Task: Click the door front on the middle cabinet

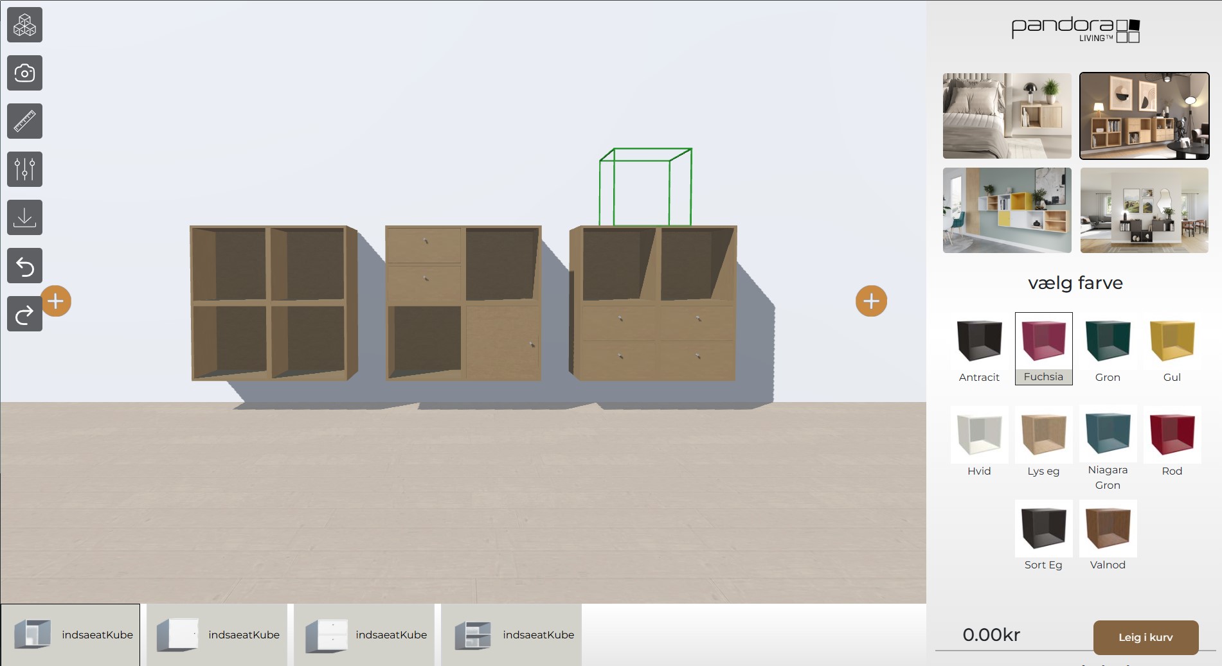Action: click(x=502, y=342)
